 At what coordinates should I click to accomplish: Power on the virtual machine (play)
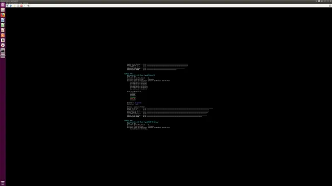tap(15, 6)
